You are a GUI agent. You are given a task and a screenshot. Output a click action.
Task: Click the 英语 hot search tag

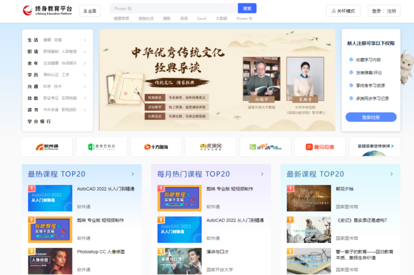click(x=184, y=18)
